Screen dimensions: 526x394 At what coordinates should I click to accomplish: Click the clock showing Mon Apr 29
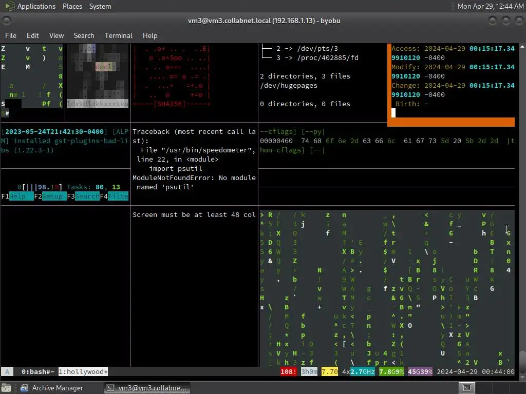pos(491,6)
